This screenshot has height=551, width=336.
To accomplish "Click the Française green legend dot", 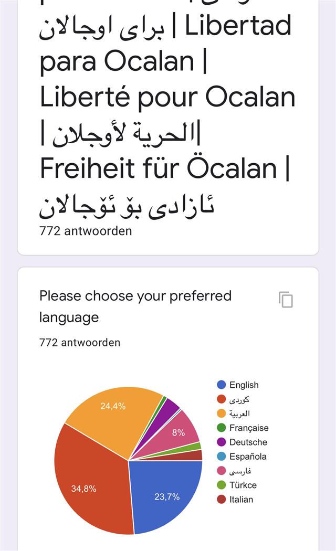I will tap(222, 428).
